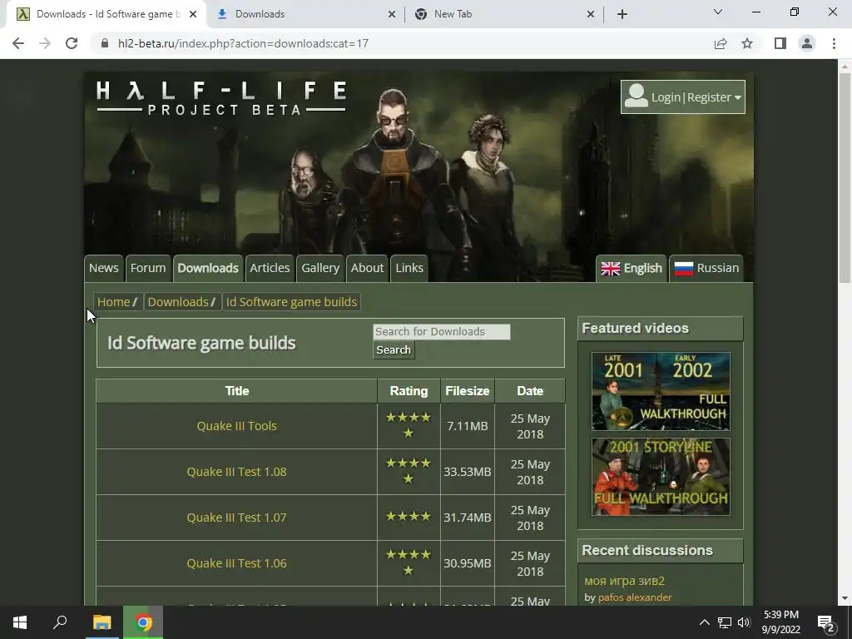Click Id Software game builds breadcrumb

292,302
